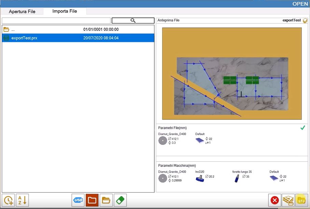
Task: Click the Parametri Macchina(mm) heading
Action: point(177,166)
